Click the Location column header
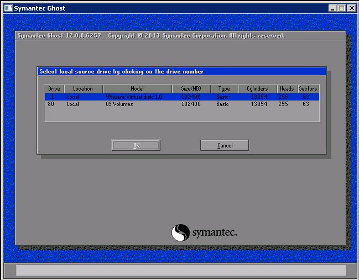This screenshot has width=359, height=280. point(84,89)
